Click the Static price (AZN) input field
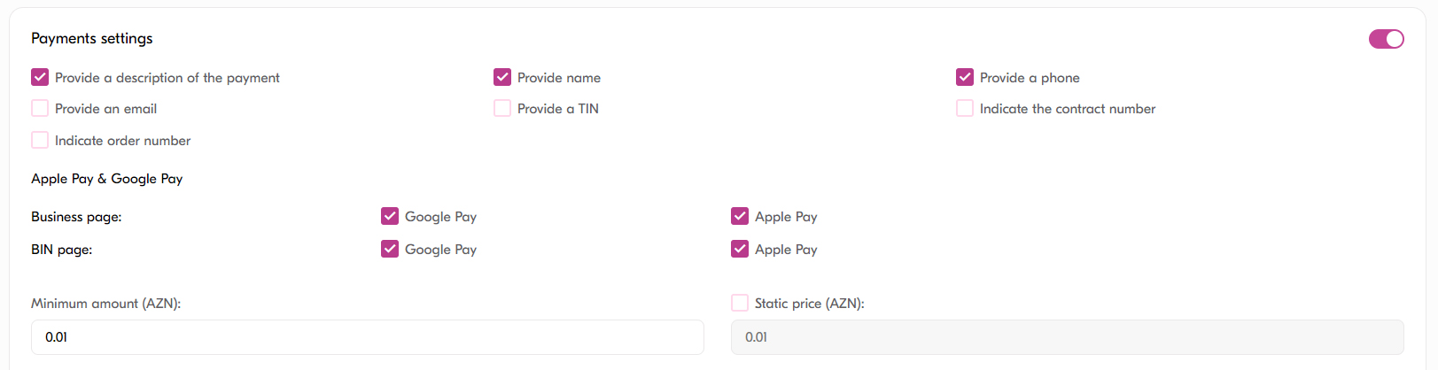The width and height of the screenshot is (1438, 370). (x=1067, y=337)
